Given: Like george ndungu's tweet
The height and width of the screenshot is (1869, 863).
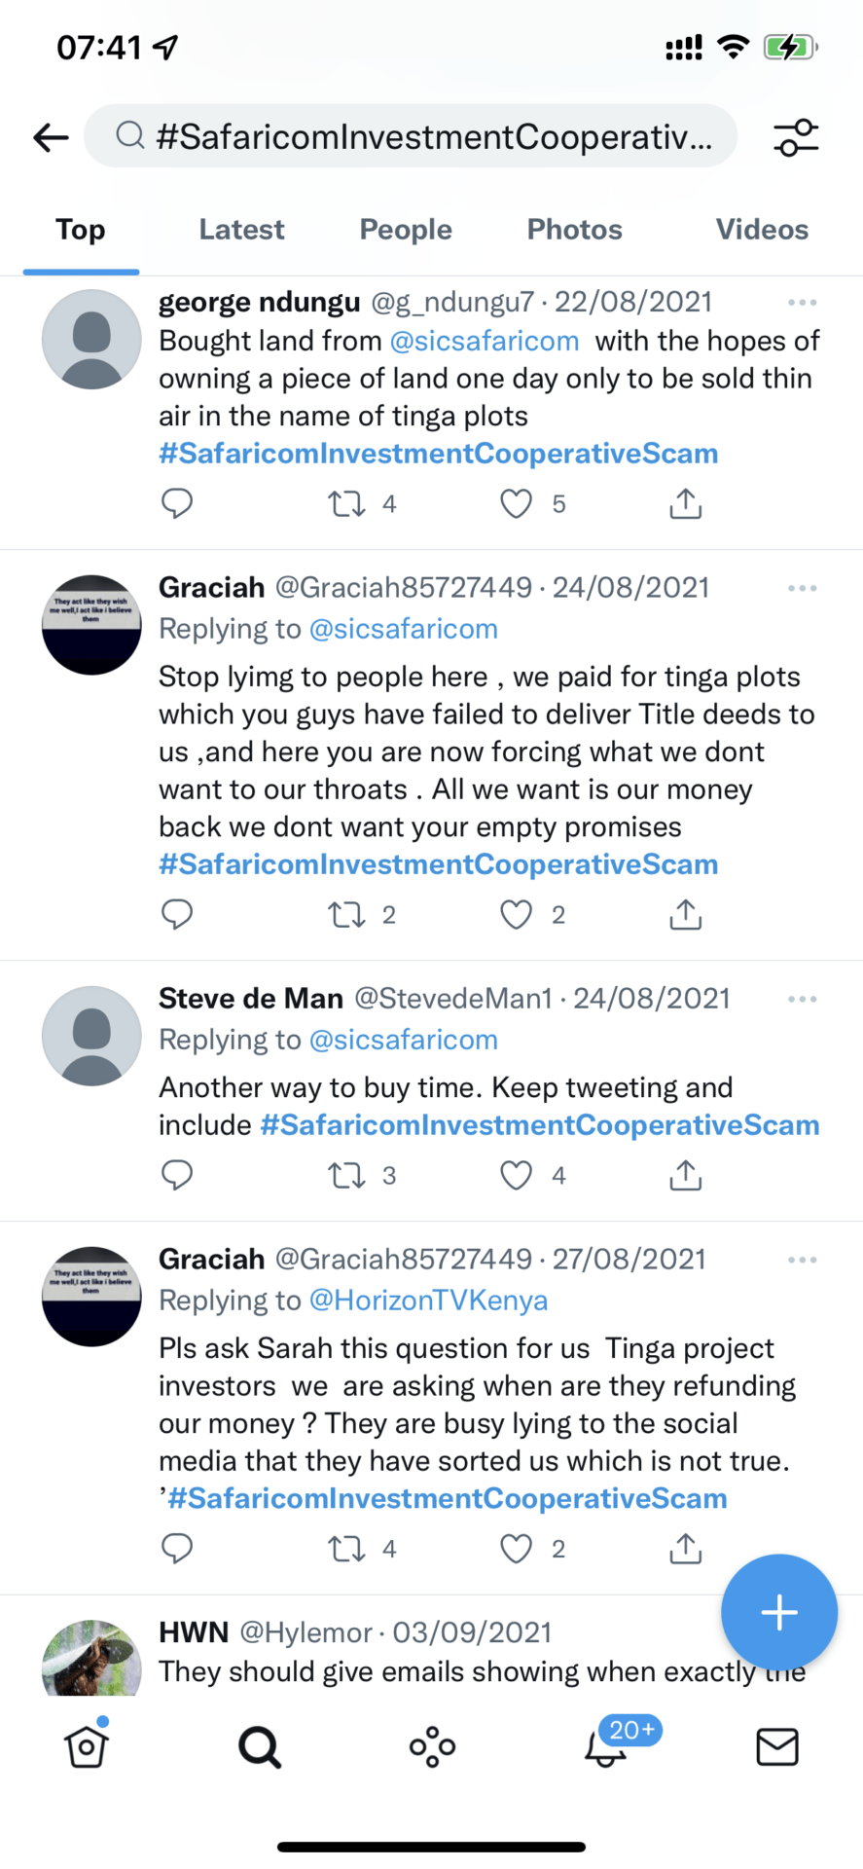Looking at the screenshot, I should click(516, 504).
